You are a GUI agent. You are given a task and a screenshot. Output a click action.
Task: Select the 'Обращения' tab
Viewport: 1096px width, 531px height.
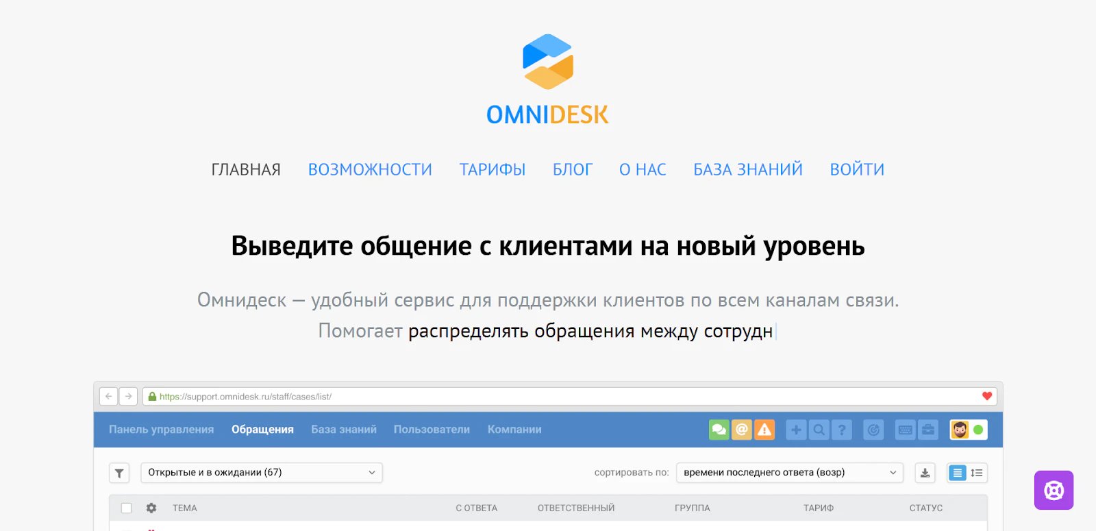coord(262,430)
